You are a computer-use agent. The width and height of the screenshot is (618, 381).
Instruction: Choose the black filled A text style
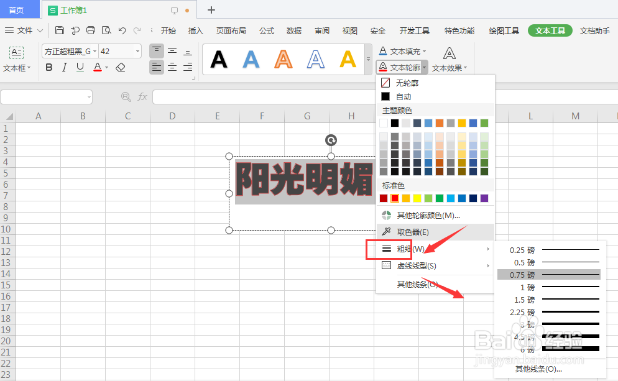click(x=219, y=60)
